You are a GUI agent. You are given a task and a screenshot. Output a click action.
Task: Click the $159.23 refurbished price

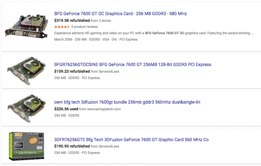pos(72,71)
